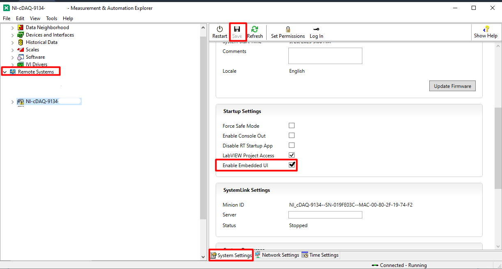Expand the Software node
Viewport: 502px width, 269px height.
click(x=13, y=57)
